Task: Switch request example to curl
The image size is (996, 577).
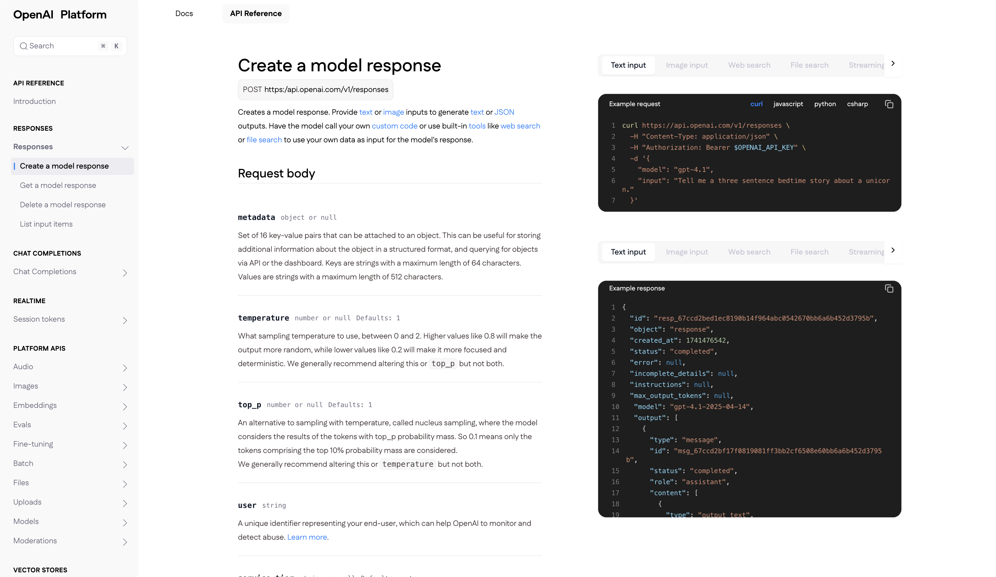Action: point(756,104)
